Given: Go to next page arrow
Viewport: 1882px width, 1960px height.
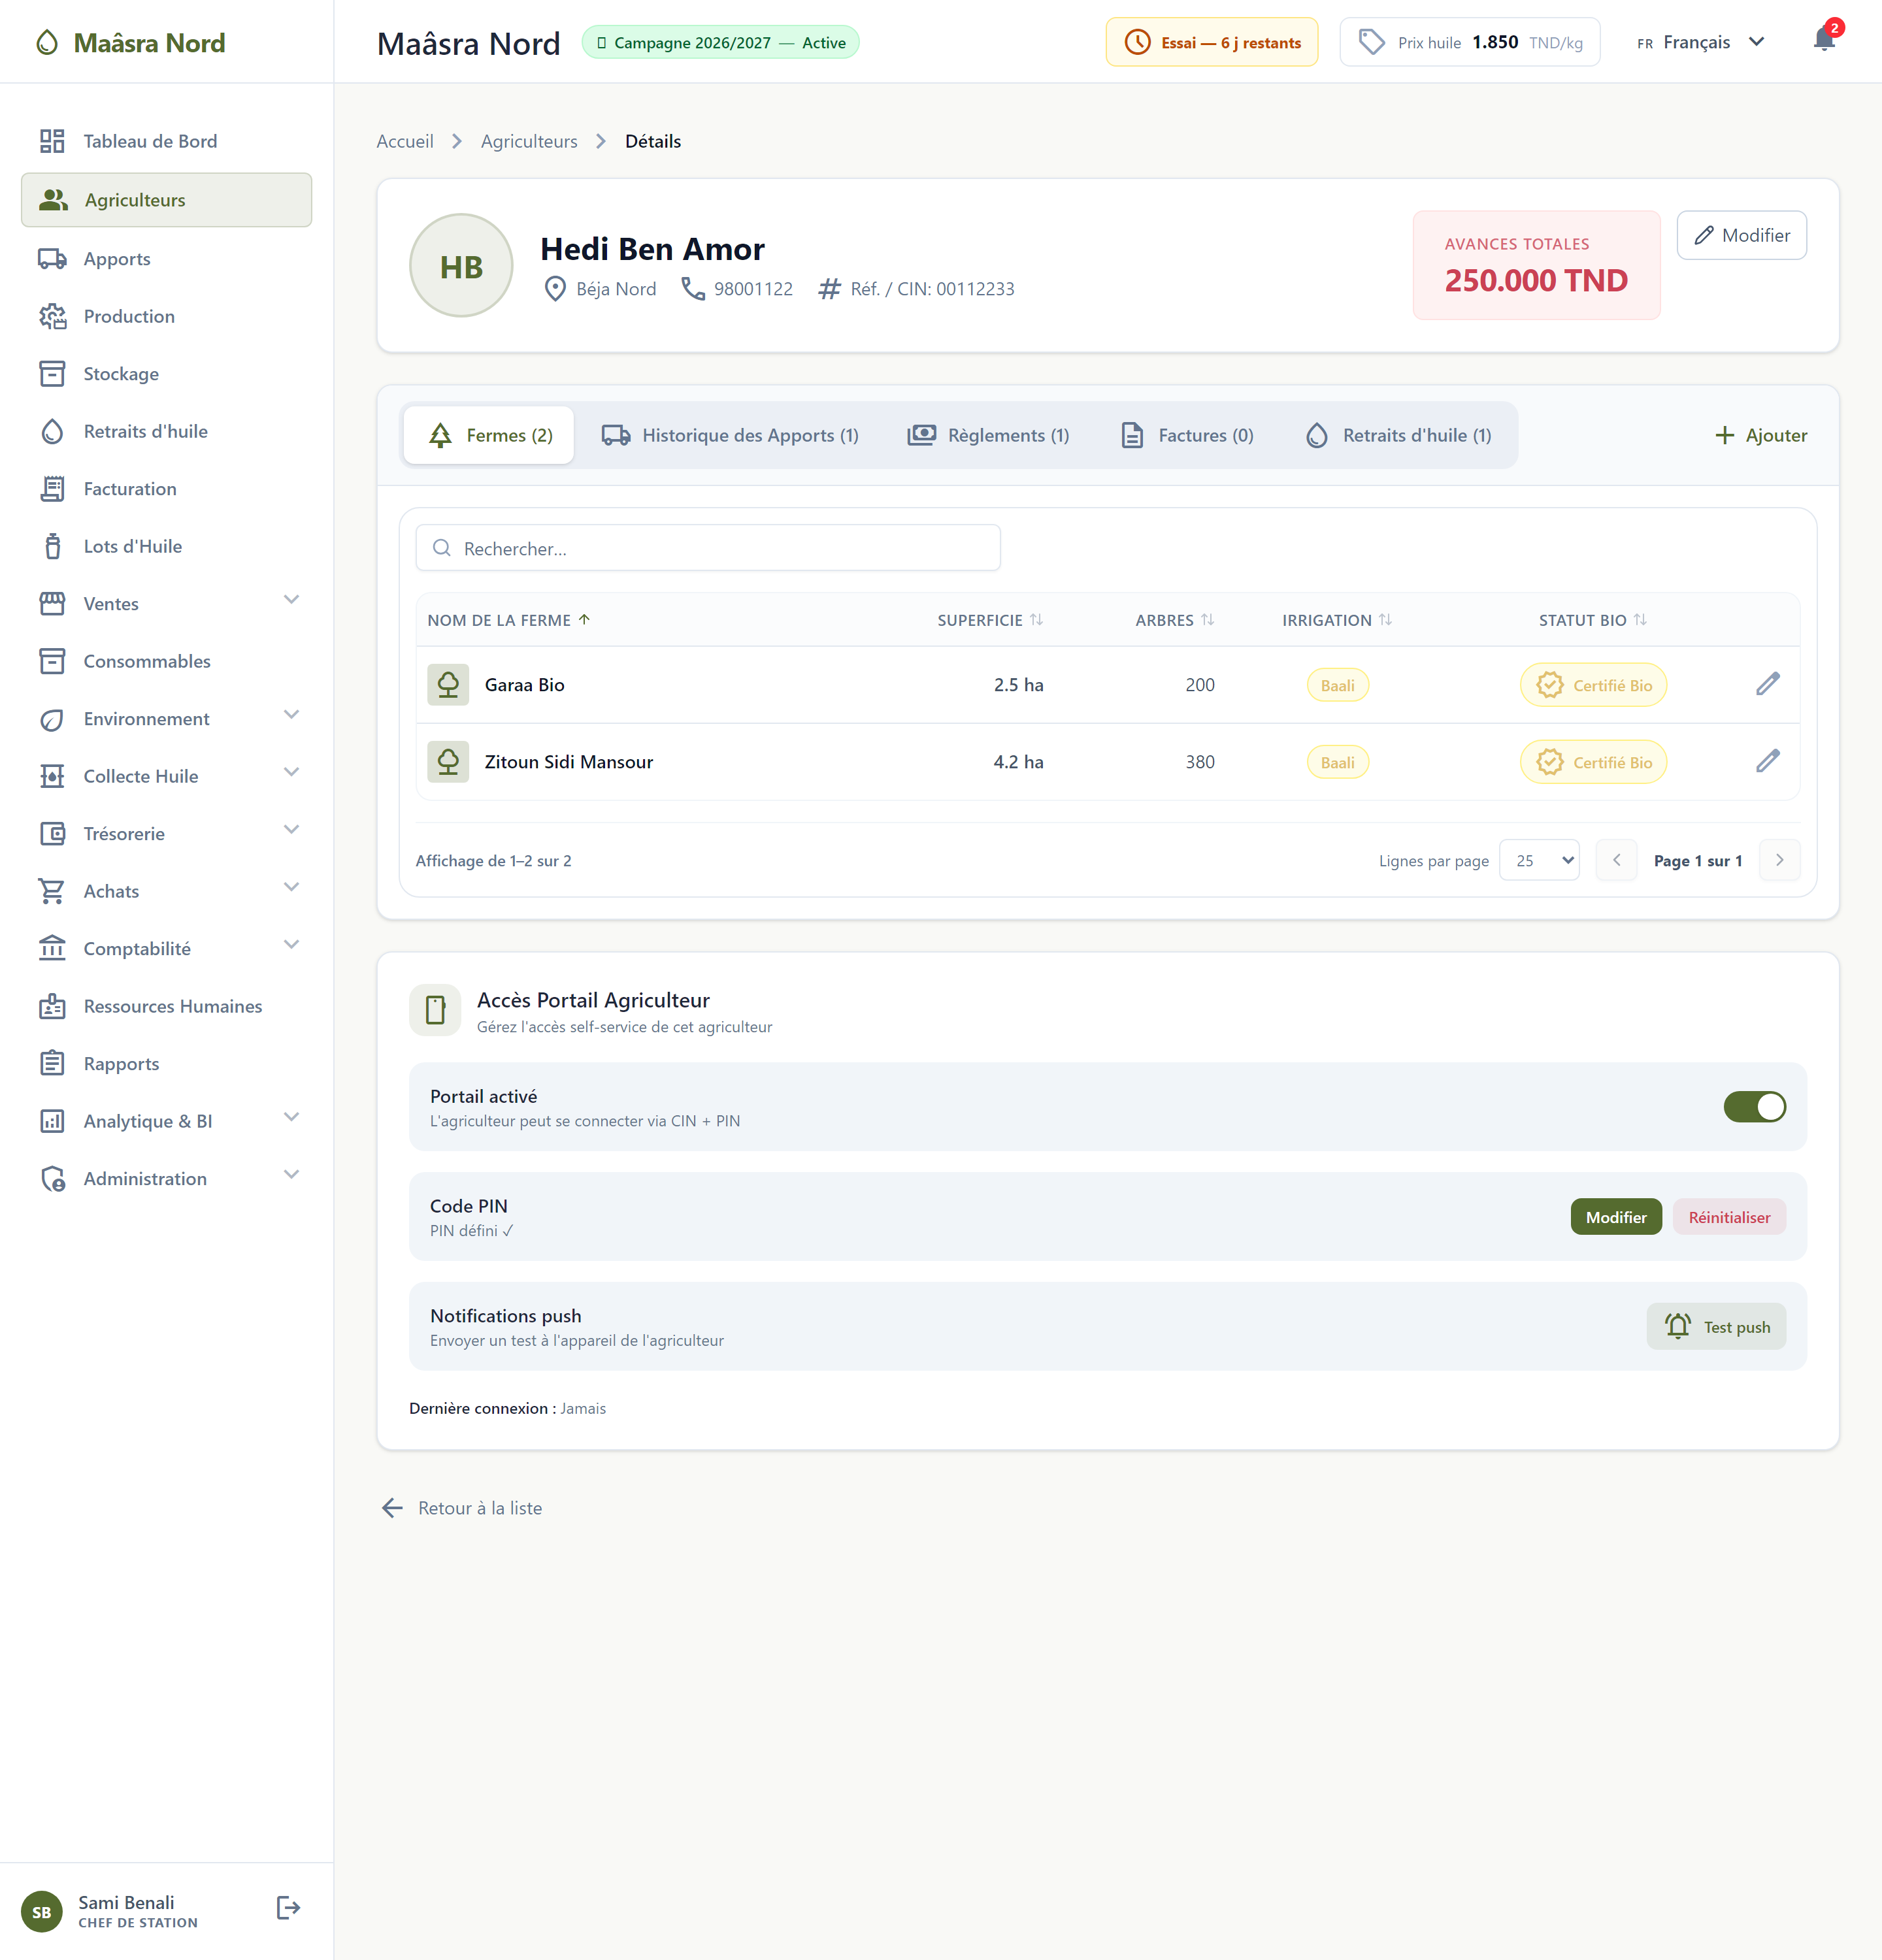Looking at the screenshot, I should [x=1779, y=860].
